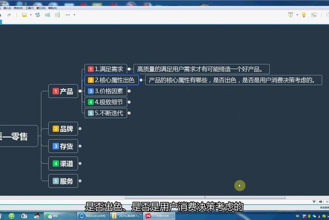The height and width of the screenshot is (220, 329).
Task: Open the WeChat taskbar button
Action: coord(60,216)
